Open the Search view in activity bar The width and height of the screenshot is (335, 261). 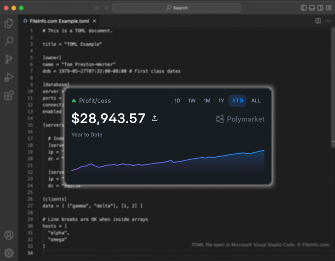9,41
